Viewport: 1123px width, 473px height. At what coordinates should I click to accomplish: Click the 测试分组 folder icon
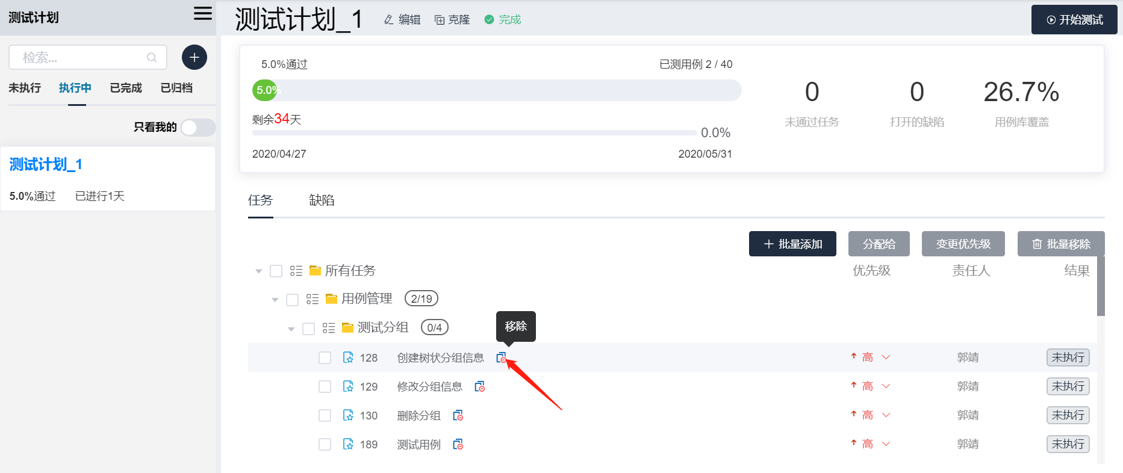click(347, 327)
